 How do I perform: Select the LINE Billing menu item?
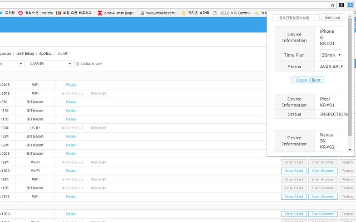25,54
